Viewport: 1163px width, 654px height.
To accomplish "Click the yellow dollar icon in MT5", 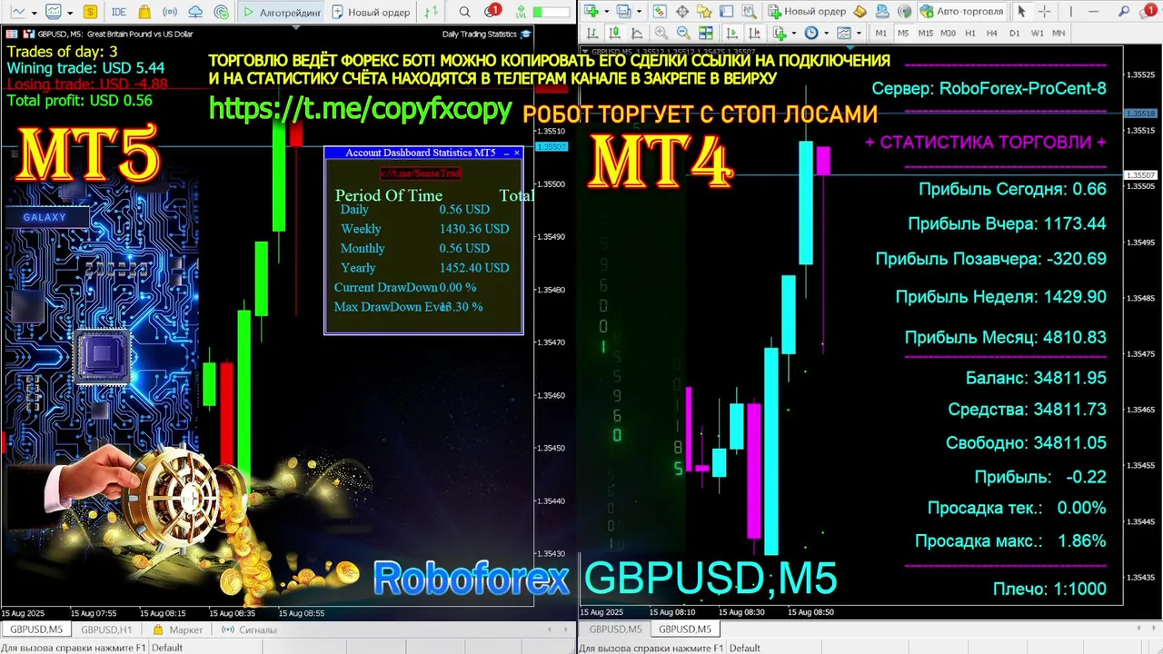I will [x=90, y=12].
